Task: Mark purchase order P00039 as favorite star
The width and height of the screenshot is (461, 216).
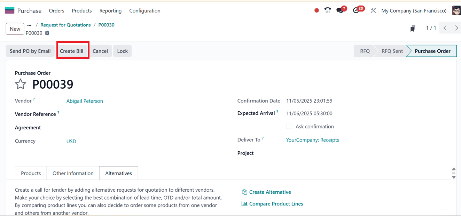Action: coord(21,84)
